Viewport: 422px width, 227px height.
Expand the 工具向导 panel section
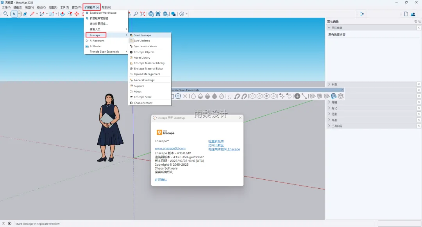pyautogui.click(x=329, y=126)
